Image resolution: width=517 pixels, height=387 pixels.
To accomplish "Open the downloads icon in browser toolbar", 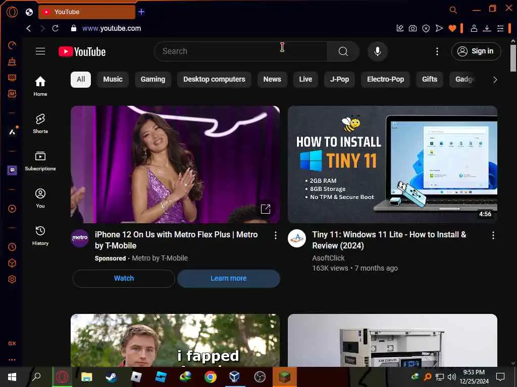I will coord(487,28).
